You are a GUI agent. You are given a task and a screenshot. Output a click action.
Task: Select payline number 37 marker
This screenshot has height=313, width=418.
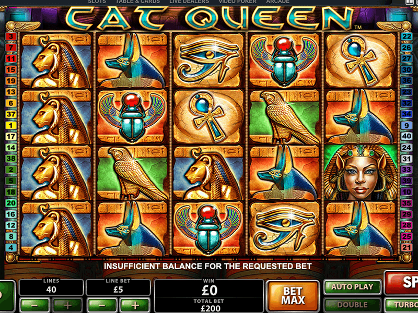10,114
